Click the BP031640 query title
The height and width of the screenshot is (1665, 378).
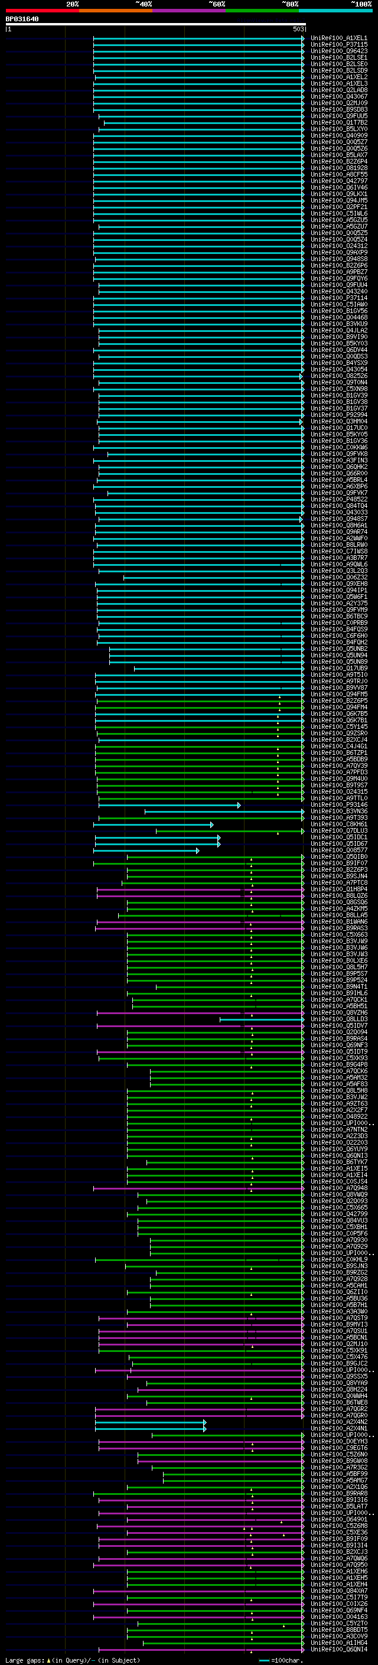click(22, 19)
